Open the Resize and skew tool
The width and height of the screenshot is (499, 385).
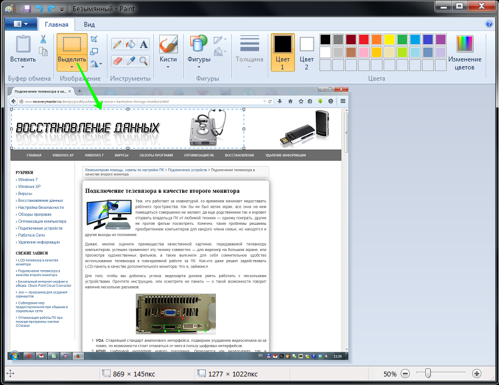94,51
